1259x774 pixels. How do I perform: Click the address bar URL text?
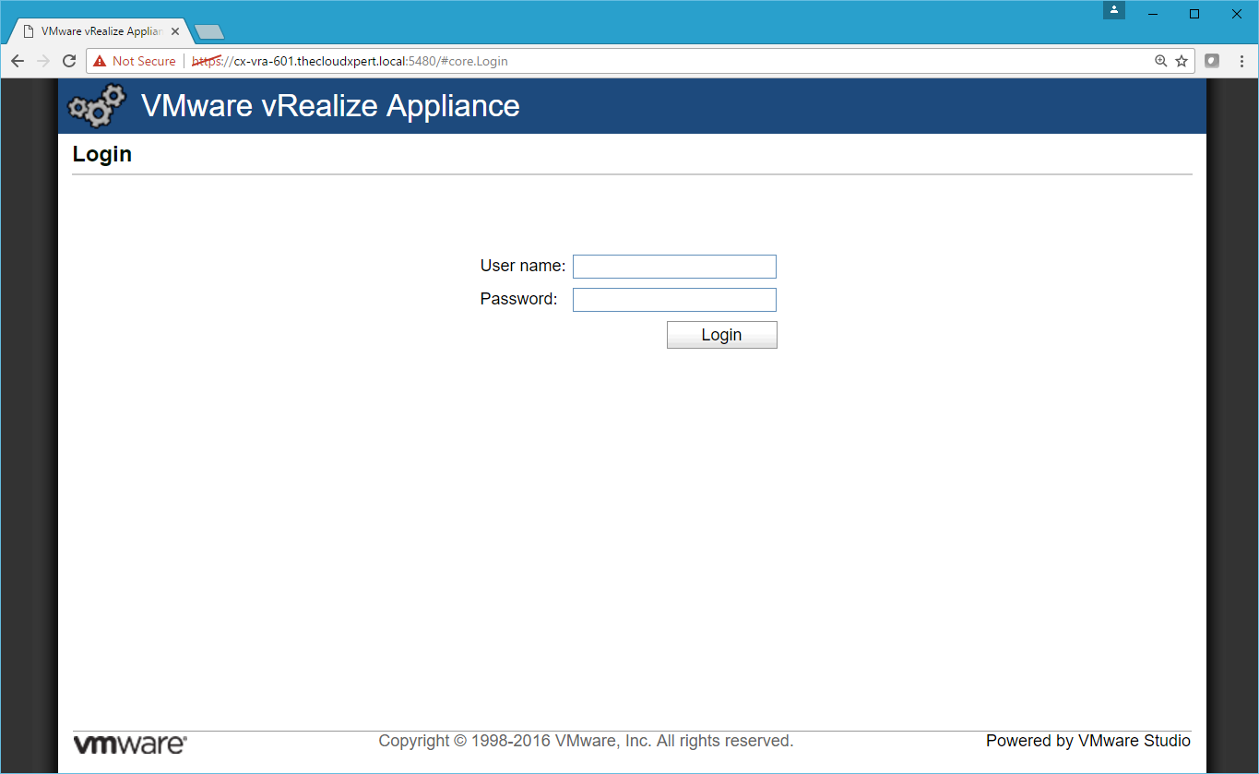pyautogui.click(x=369, y=61)
